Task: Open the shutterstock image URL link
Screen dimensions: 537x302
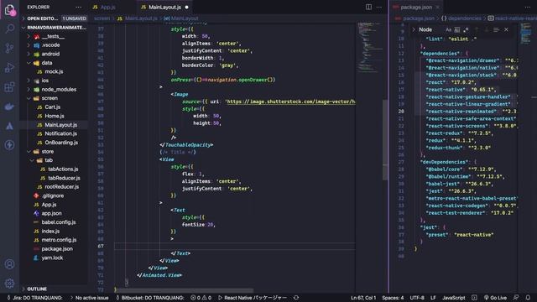Action: point(291,102)
